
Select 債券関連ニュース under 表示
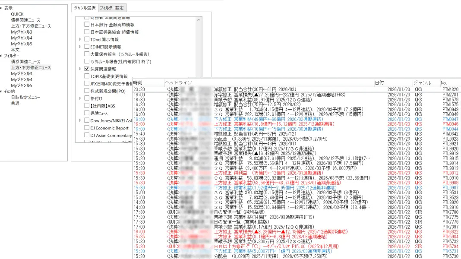click(x=25, y=20)
